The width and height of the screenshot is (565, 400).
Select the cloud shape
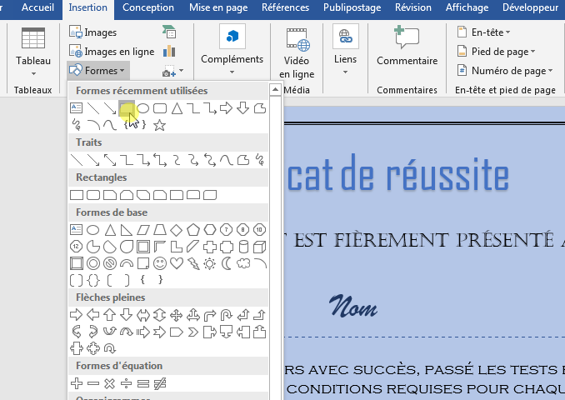[x=242, y=263]
